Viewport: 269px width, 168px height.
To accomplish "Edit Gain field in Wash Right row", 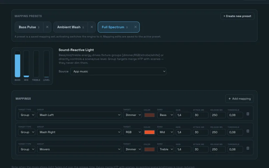I will tap(183, 132).
